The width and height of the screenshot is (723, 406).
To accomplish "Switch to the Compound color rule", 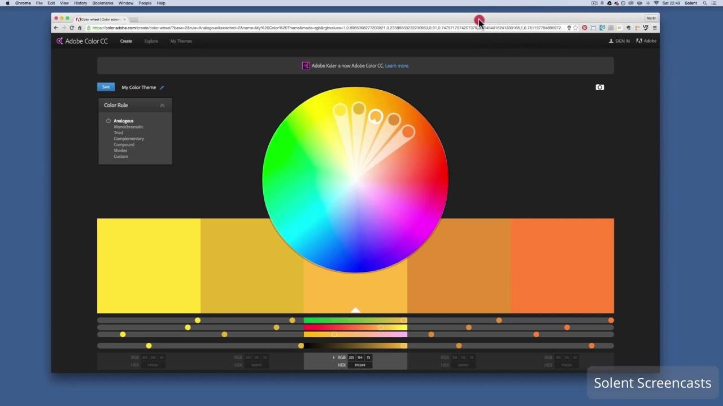I will point(124,144).
